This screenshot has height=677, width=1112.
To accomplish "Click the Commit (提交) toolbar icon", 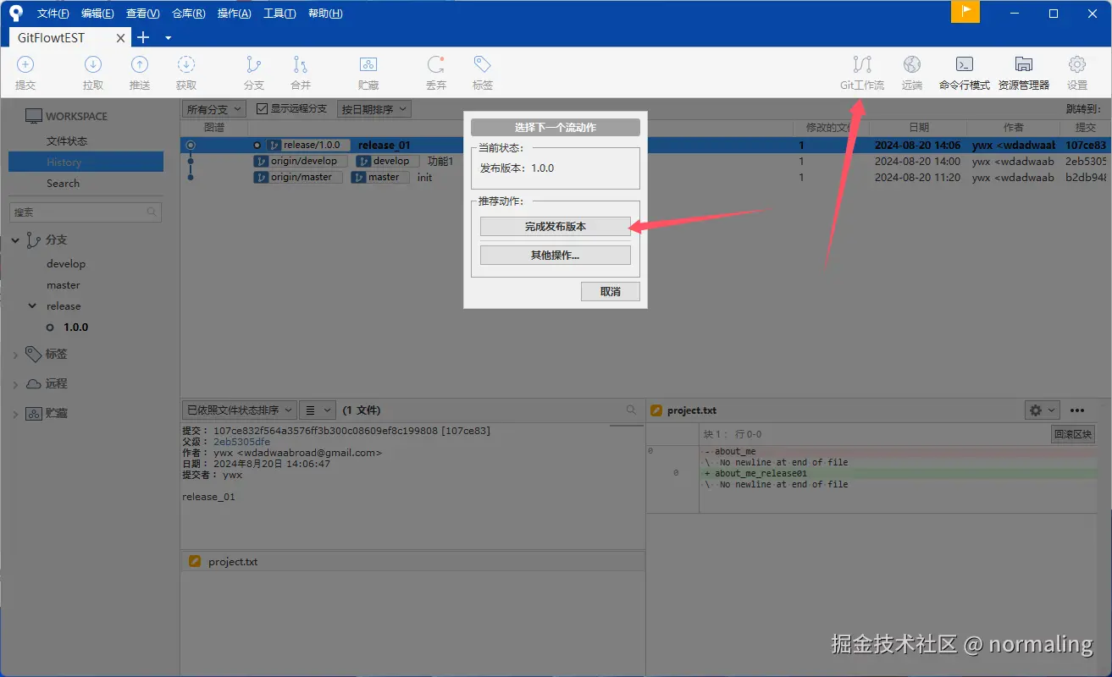I will point(25,65).
